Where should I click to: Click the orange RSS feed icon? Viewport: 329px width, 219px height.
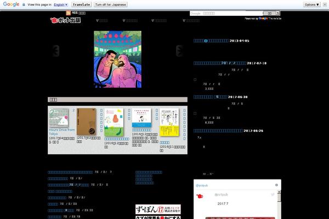(68, 13)
